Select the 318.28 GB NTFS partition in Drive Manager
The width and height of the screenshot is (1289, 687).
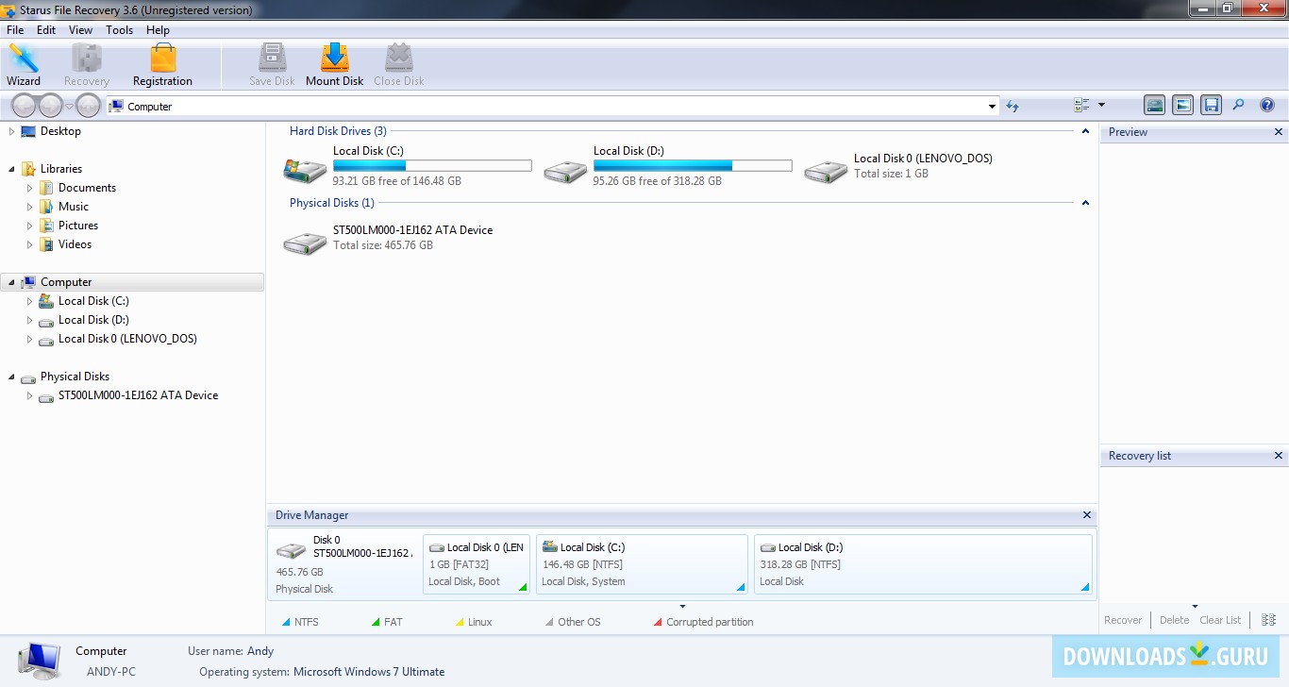pyautogui.click(x=923, y=564)
